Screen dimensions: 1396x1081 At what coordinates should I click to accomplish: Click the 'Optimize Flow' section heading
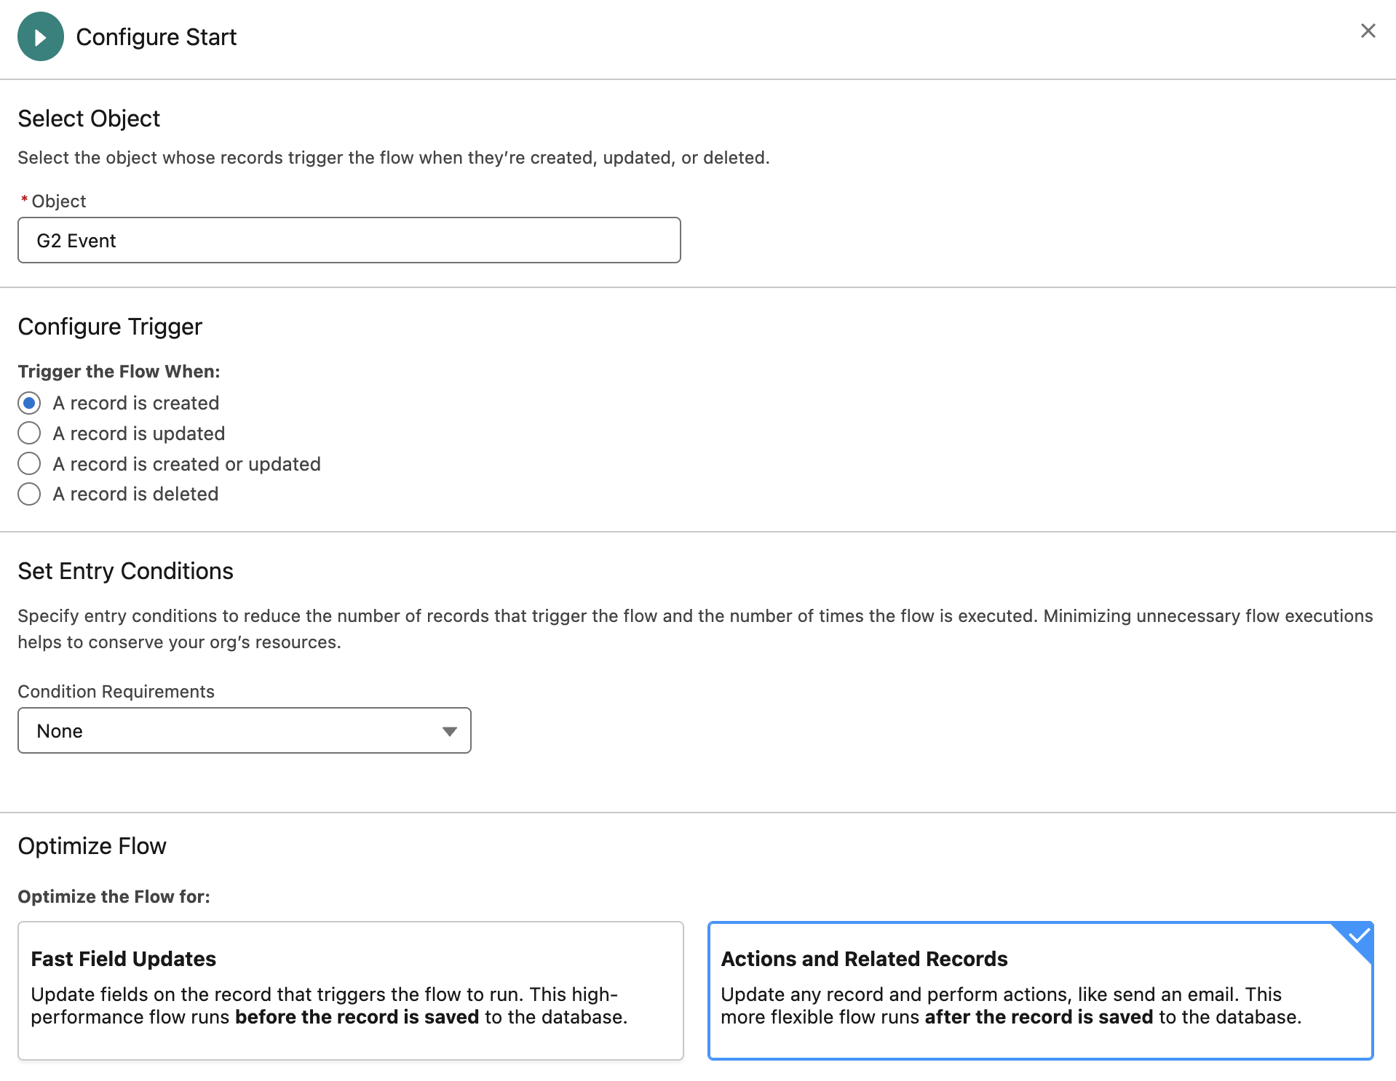tap(92, 846)
